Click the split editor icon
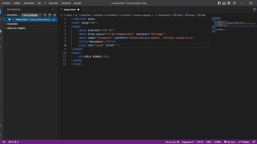This screenshot has height=144, width=257. pos(254,10)
